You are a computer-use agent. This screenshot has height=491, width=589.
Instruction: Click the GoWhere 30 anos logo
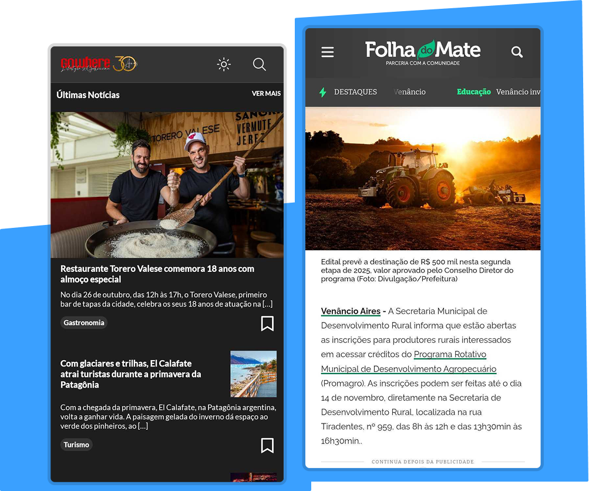coord(99,64)
